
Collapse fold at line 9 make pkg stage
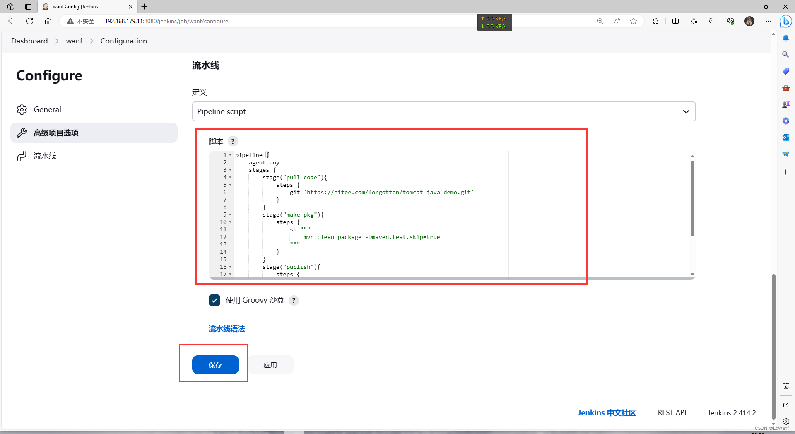point(230,215)
